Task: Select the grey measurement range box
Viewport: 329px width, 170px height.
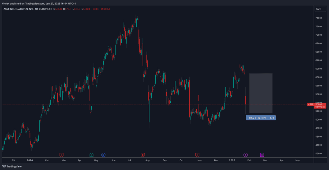Action: click(x=261, y=94)
